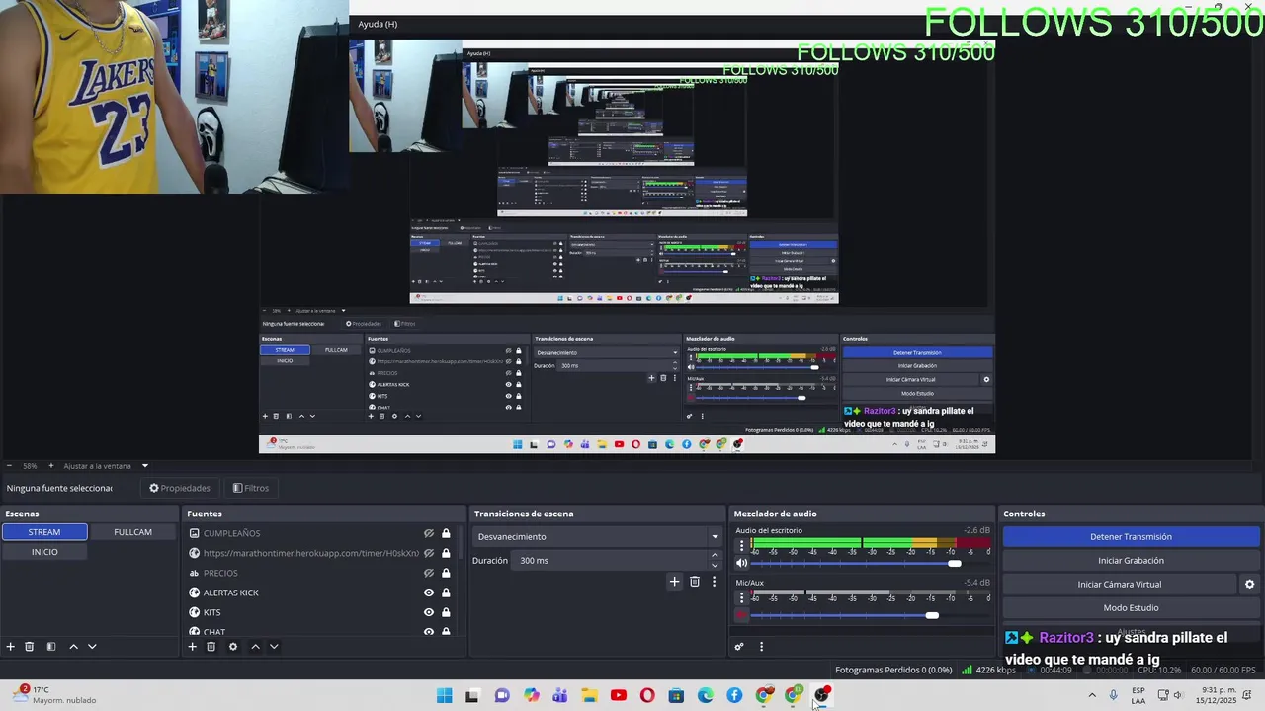Hide the ALERTAS KICK source
Image resolution: width=1265 pixels, height=711 pixels.
[x=429, y=592]
